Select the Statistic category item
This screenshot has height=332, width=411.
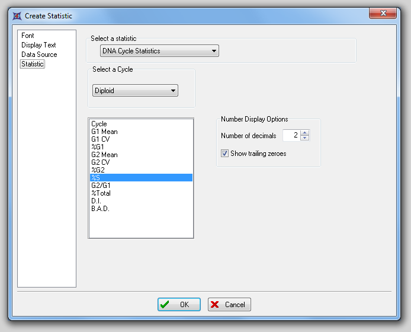(x=33, y=64)
